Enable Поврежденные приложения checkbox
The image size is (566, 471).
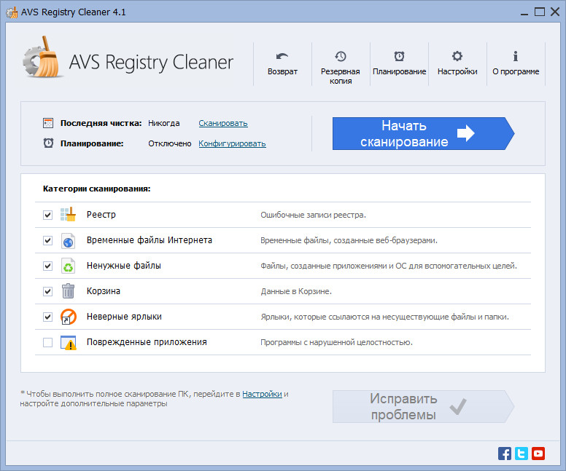(x=48, y=342)
